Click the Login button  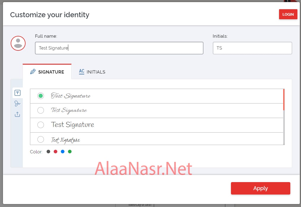[288, 14]
